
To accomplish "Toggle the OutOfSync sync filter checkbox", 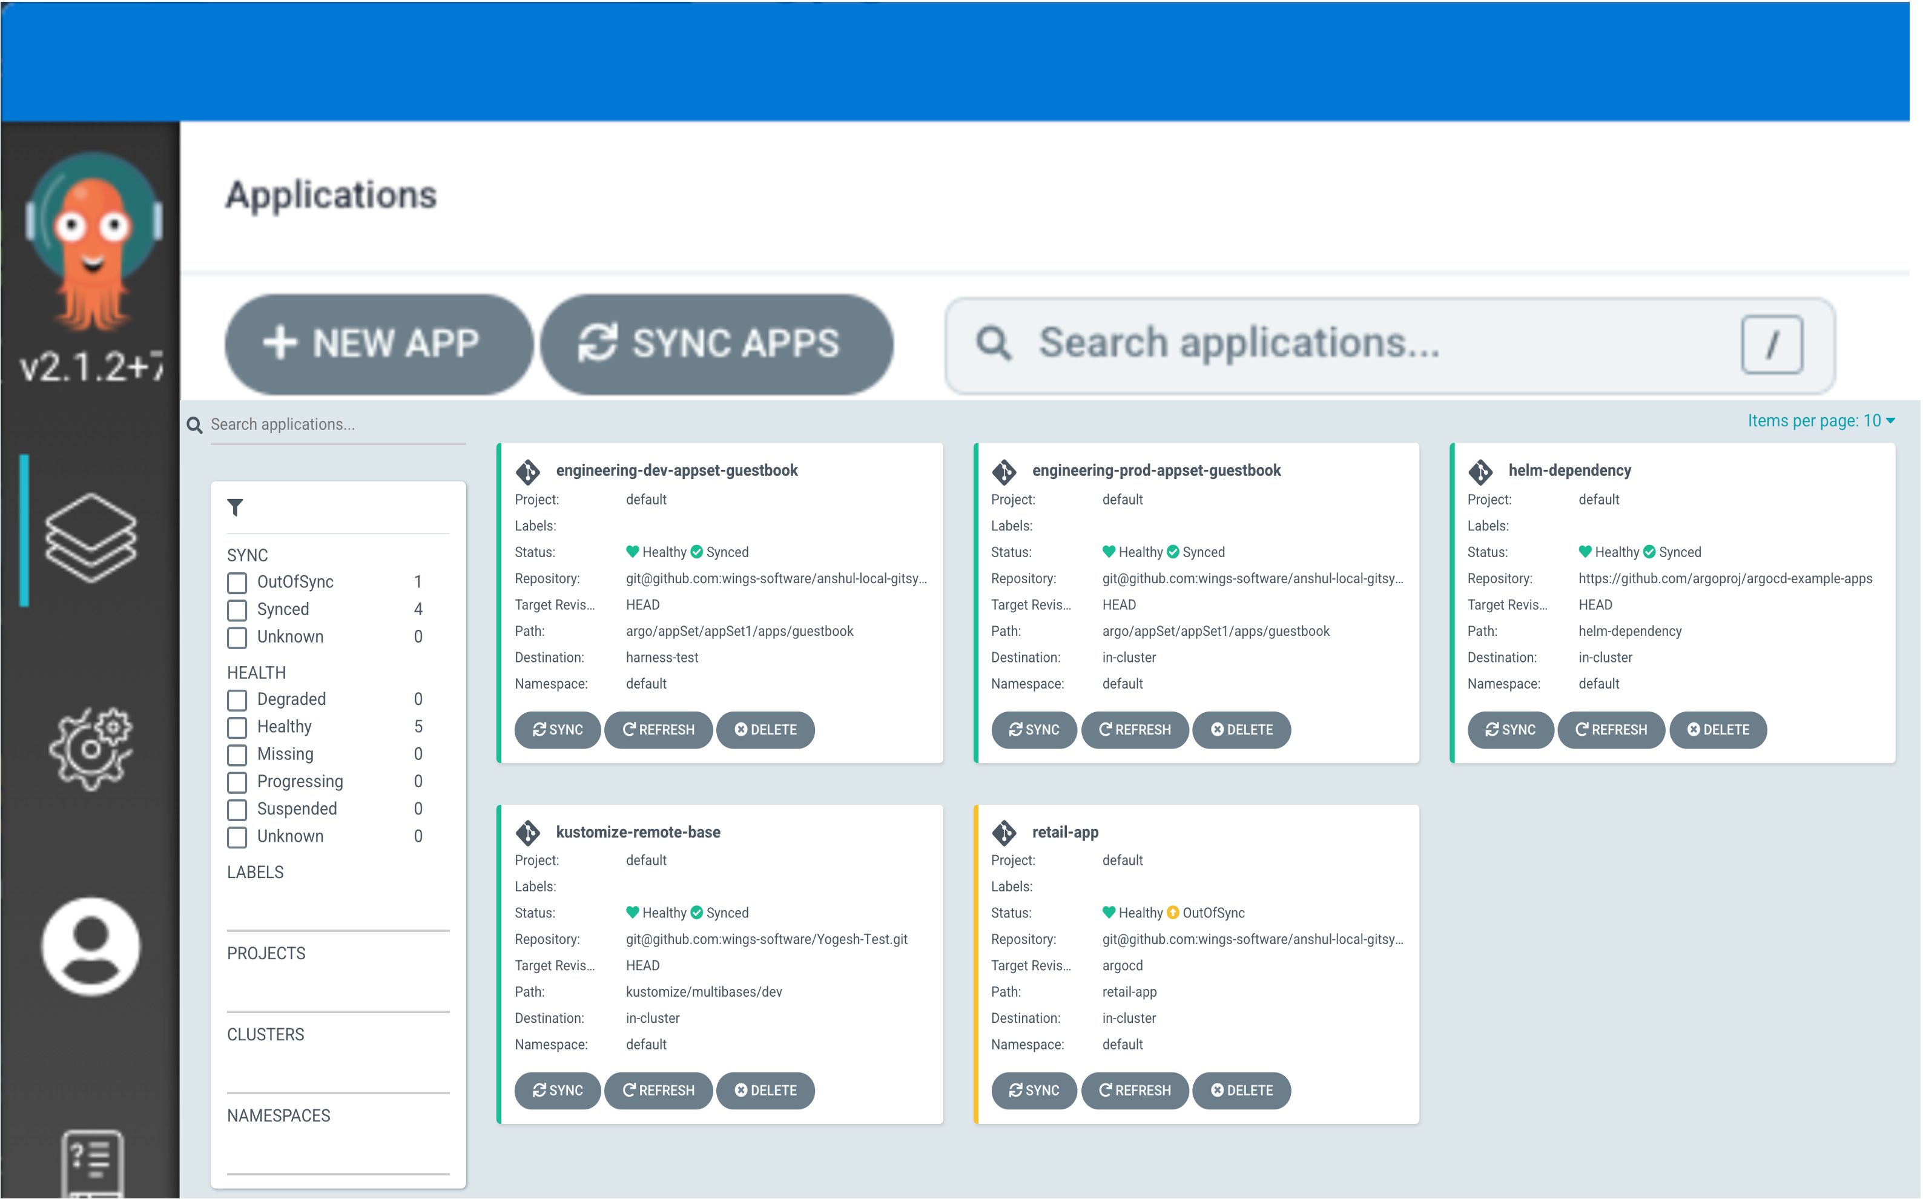I will (x=237, y=582).
